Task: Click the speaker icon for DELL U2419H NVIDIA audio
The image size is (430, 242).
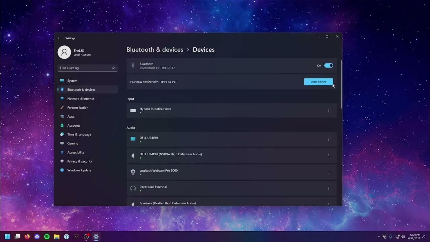Action: 133,156
